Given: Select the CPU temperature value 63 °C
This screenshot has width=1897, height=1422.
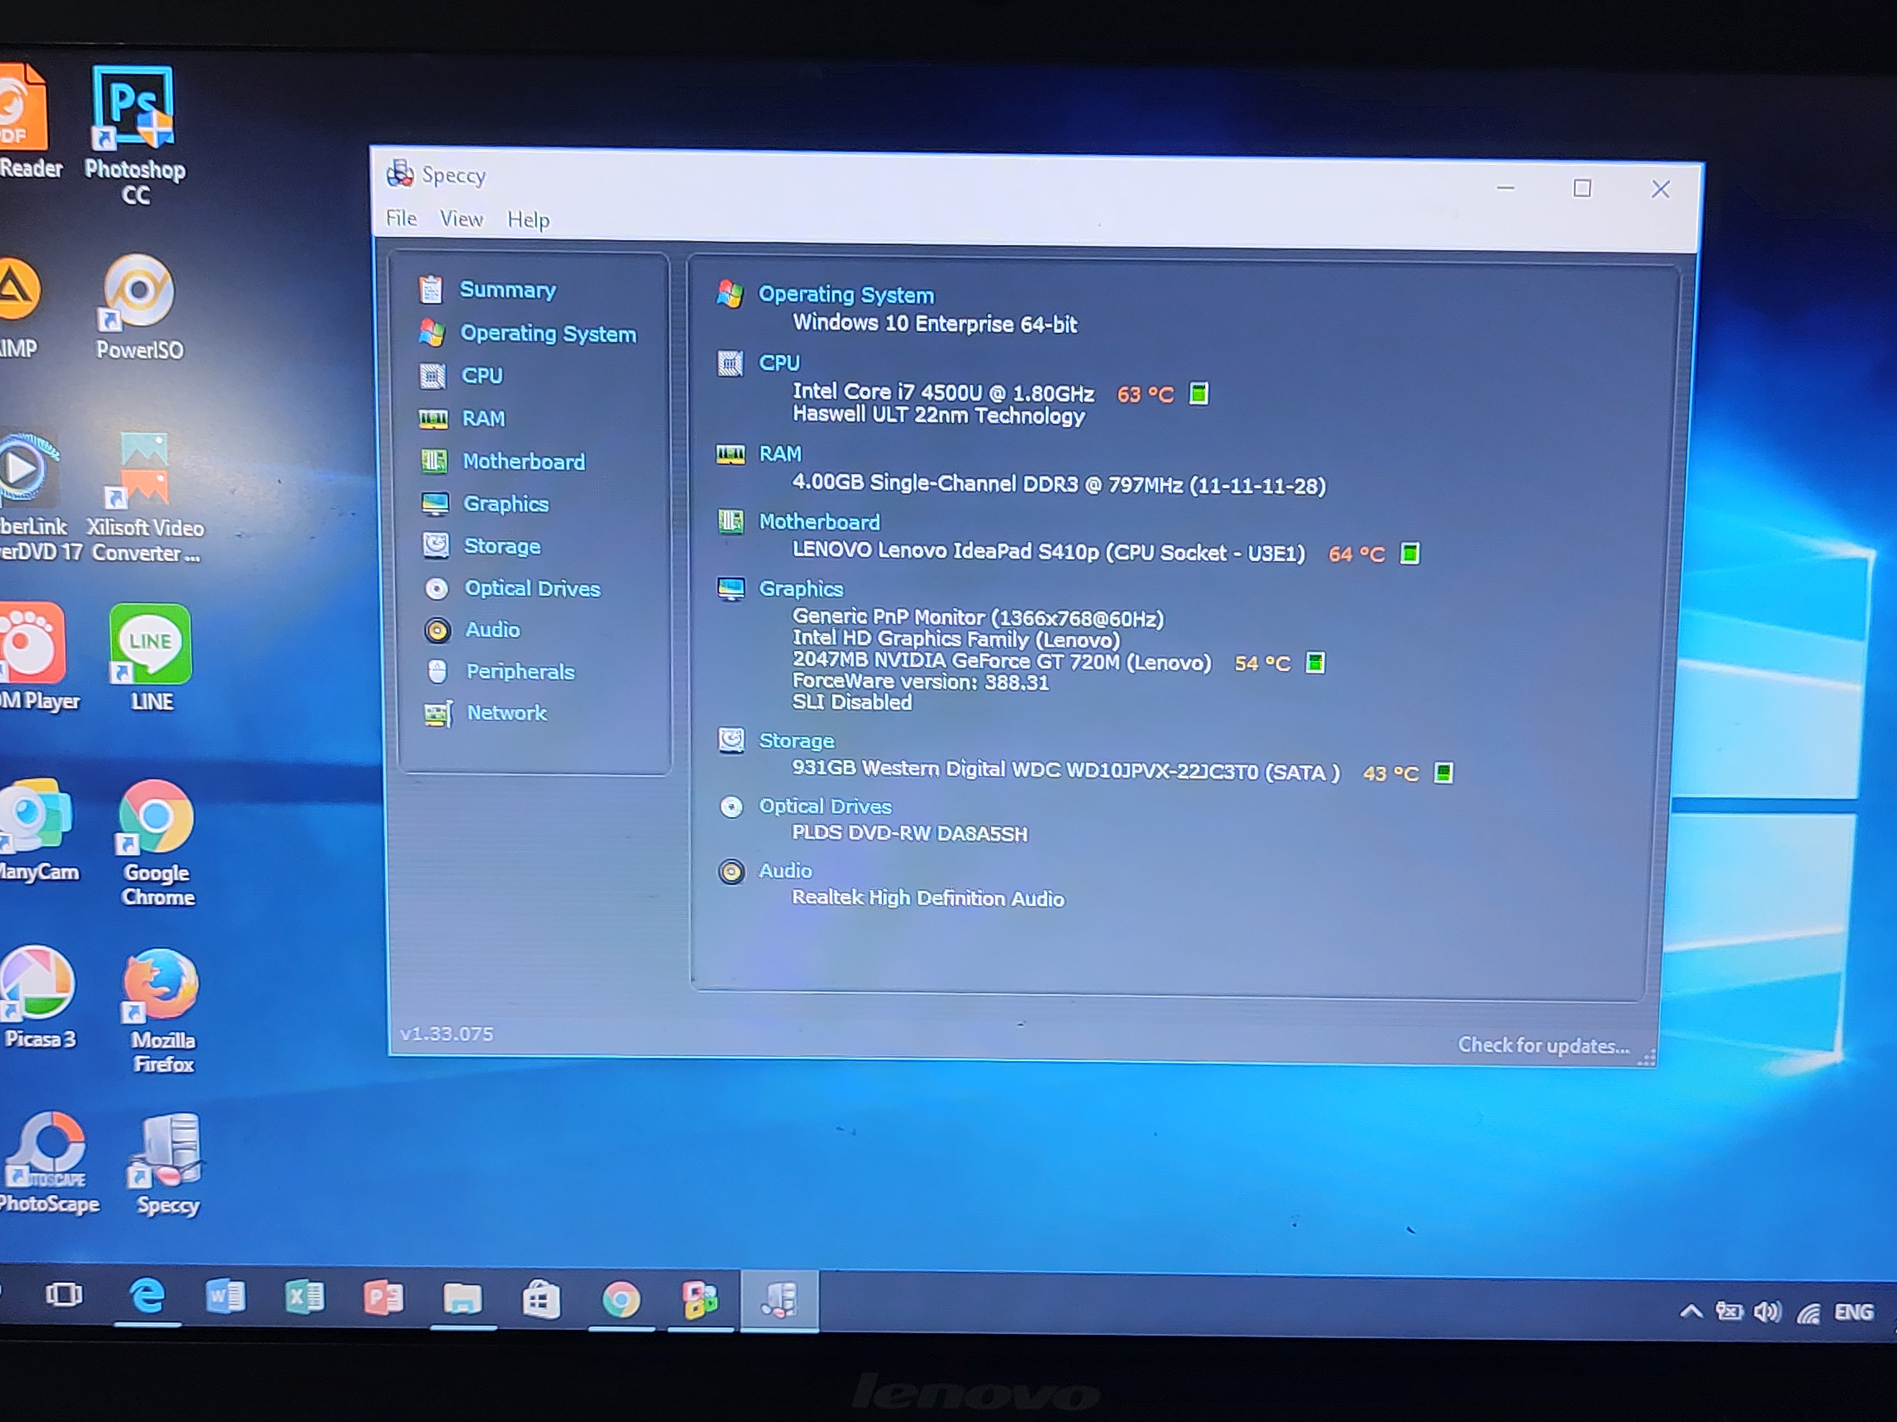Looking at the screenshot, I should pyautogui.click(x=1145, y=394).
